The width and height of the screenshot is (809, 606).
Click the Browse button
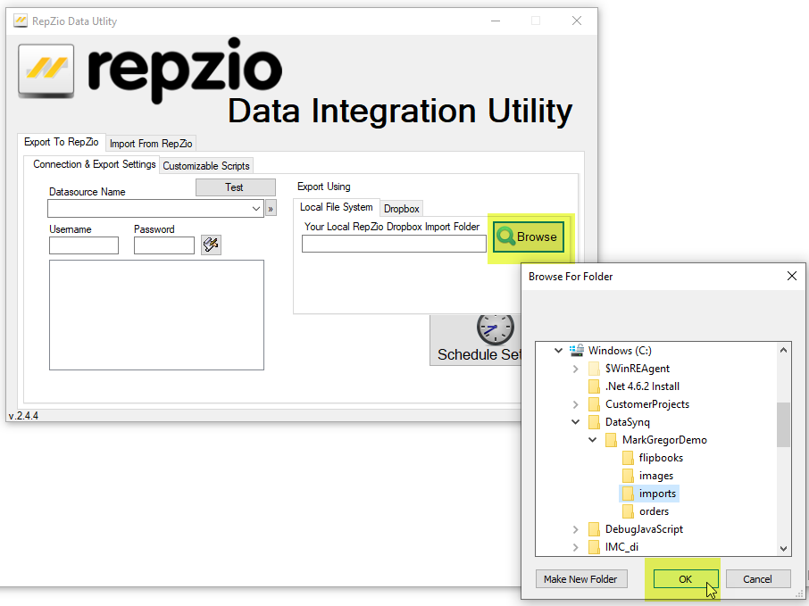pyautogui.click(x=529, y=237)
